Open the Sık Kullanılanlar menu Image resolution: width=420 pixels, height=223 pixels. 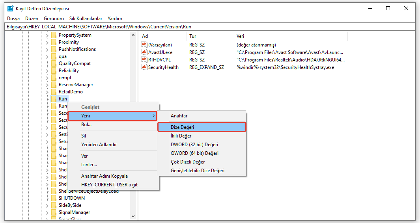[x=86, y=19]
